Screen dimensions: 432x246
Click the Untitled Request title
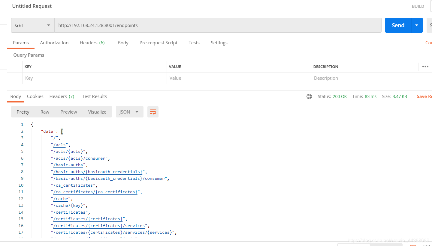coord(32,6)
